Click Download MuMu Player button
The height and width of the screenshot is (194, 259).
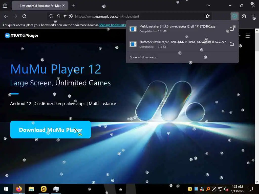click(51, 130)
